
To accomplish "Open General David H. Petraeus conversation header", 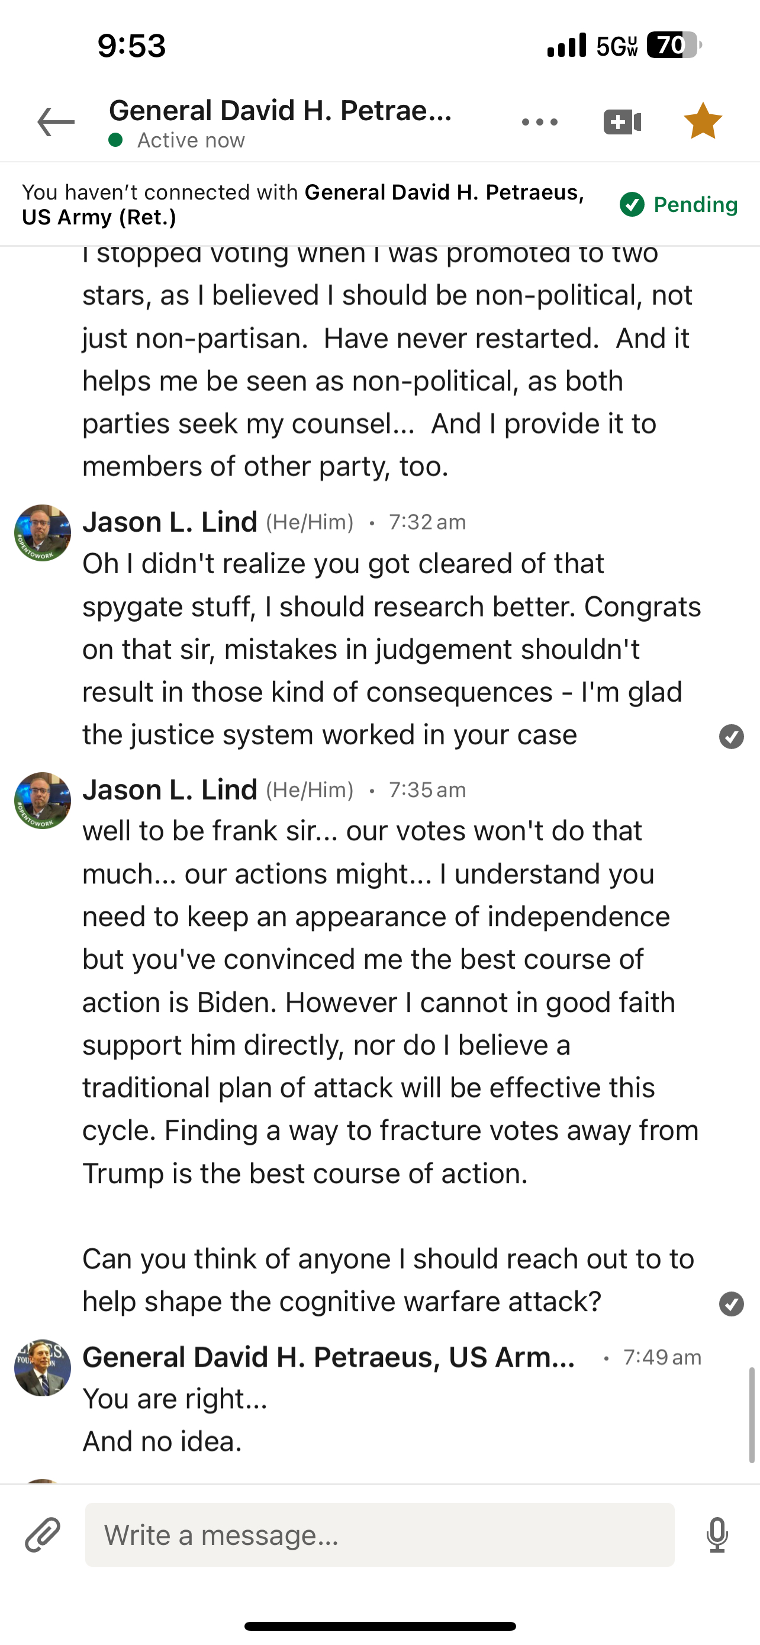I will point(281,111).
